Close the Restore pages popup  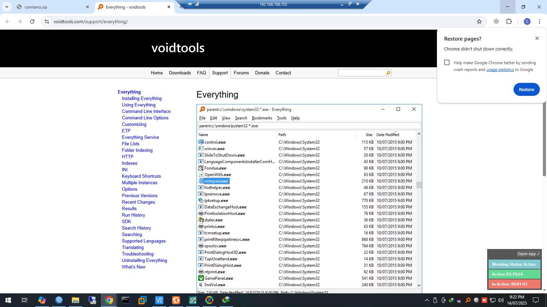click(x=537, y=38)
